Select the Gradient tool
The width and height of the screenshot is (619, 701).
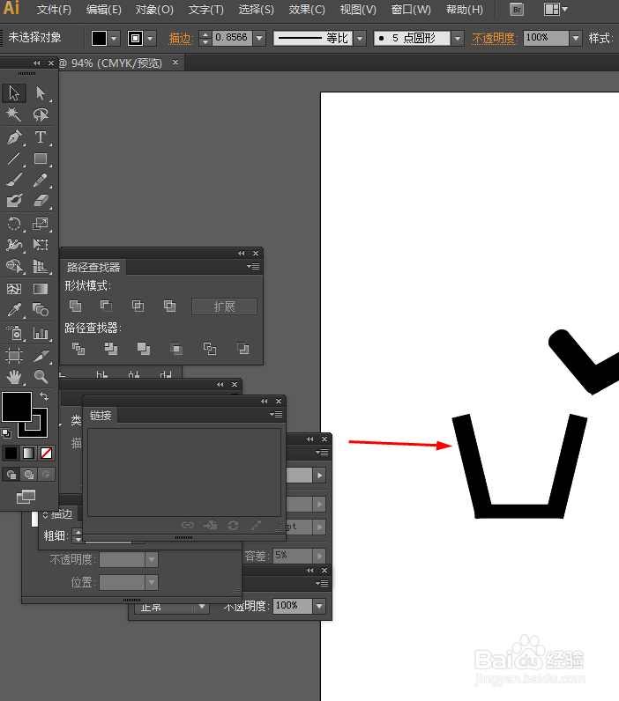(41, 289)
